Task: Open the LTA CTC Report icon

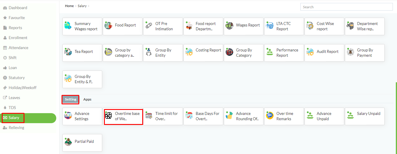Action: (270, 26)
